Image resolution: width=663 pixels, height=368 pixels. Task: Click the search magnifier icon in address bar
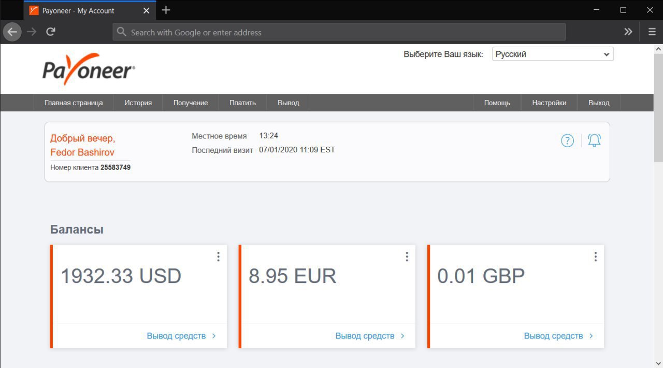point(122,32)
